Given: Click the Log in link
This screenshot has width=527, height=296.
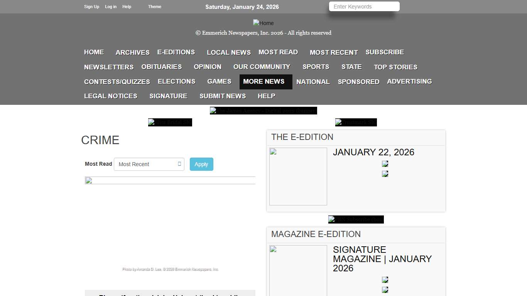Looking at the screenshot, I should click(x=111, y=7).
